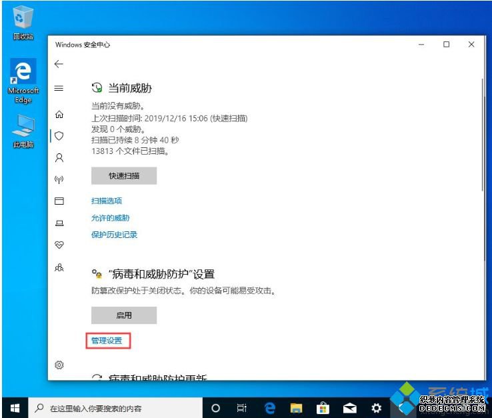Open Cortana circle on the taskbar

pos(215,408)
